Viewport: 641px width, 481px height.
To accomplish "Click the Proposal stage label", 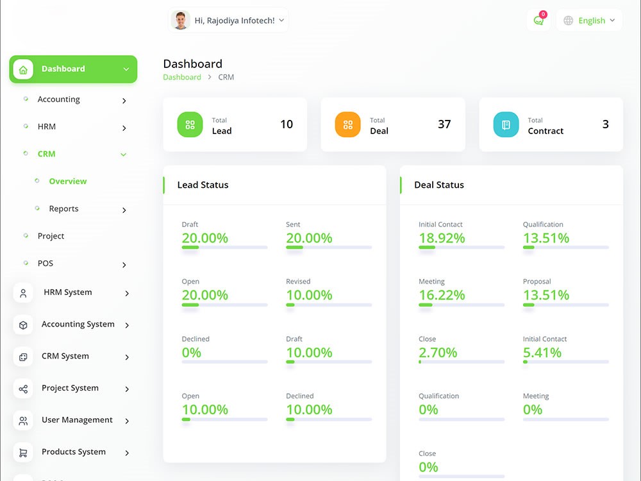I will click(537, 282).
